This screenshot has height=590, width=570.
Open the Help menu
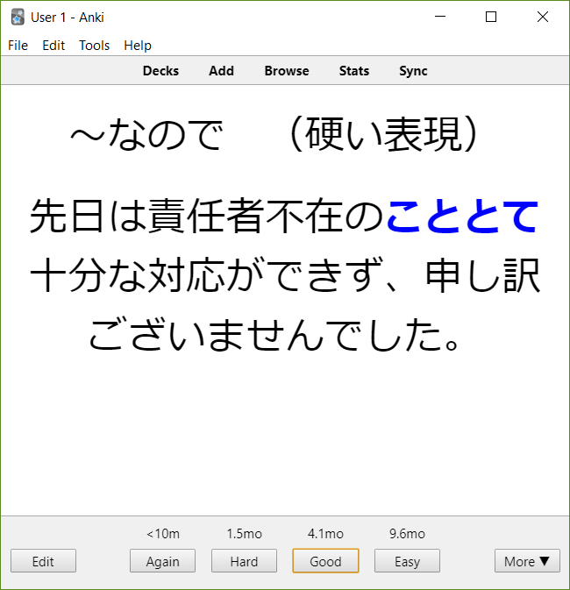[x=138, y=46]
